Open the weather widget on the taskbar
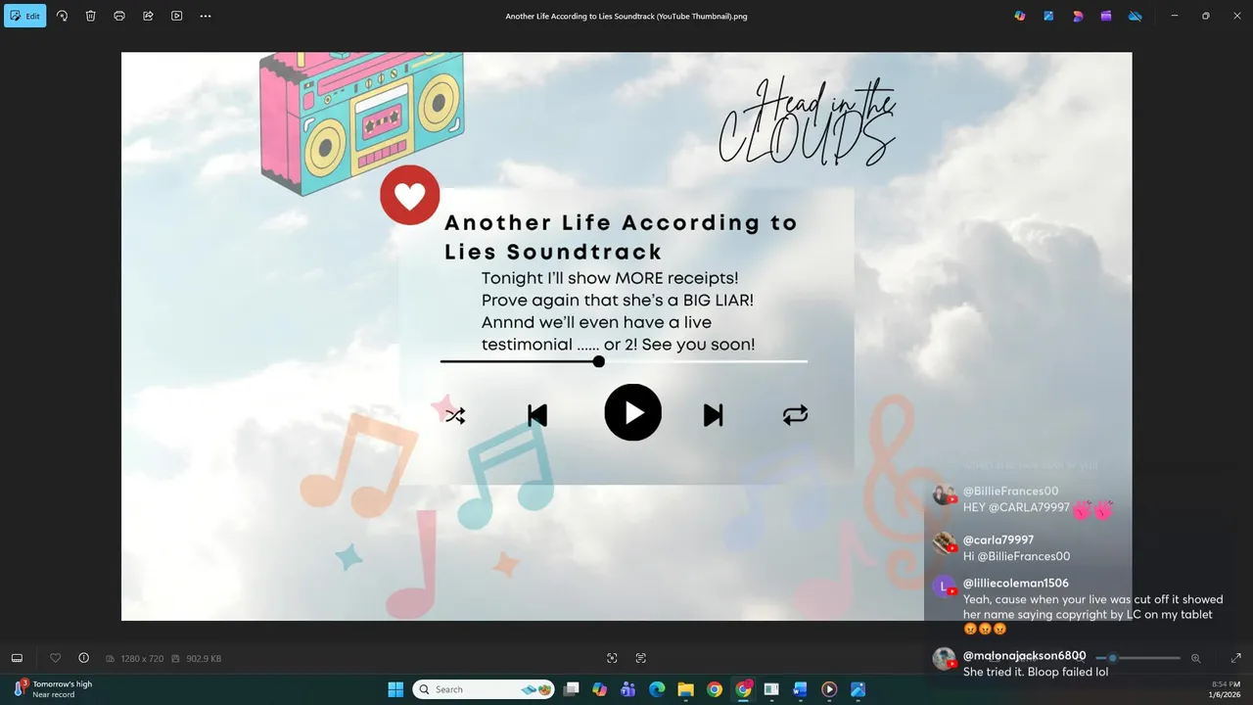This screenshot has width=1253, height=705. (x=54, y=689)
